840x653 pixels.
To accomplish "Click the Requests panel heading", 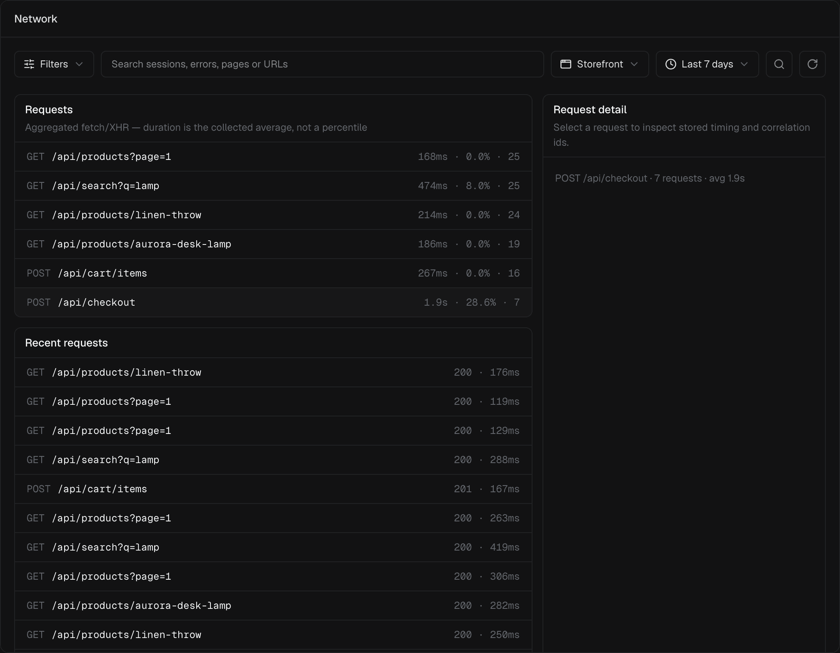I will coord(49,110).
